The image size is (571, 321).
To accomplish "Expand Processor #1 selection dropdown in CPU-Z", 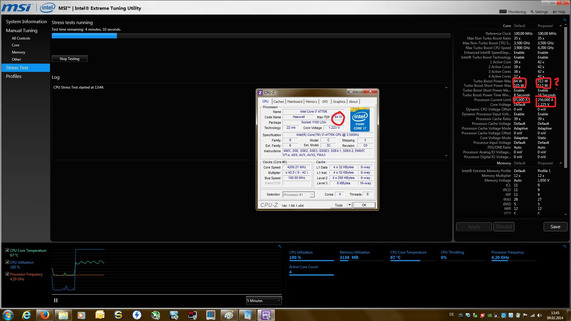I will pos(312,195).
